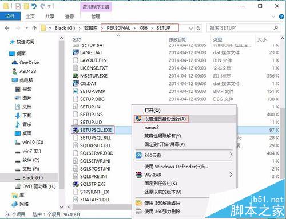The width and height of the screenshot is (286, 219).
Task: Click the DVD drive icon in sidebar
Action: (18, 186)
